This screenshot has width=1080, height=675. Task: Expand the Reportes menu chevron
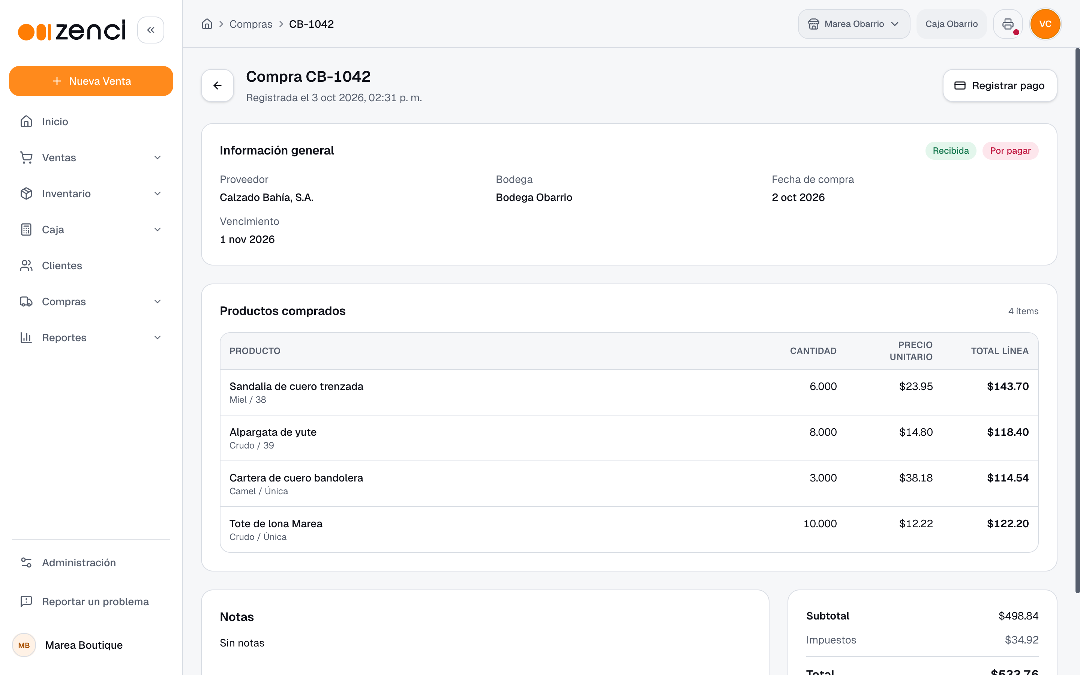click(157, 337)
